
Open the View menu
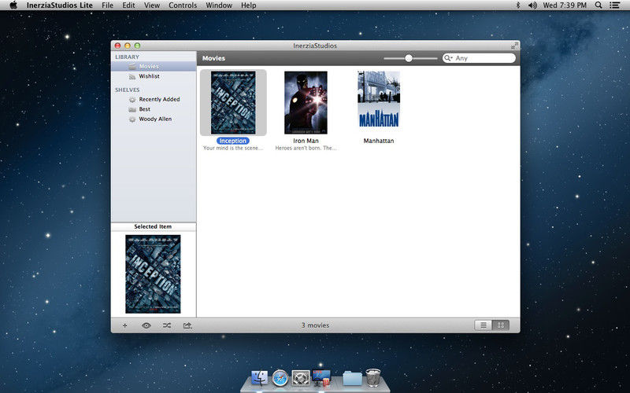tap(152, 6)
